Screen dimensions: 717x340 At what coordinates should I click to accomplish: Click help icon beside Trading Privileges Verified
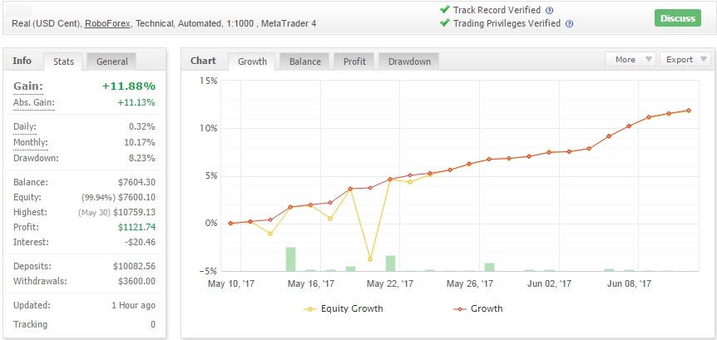569,24
